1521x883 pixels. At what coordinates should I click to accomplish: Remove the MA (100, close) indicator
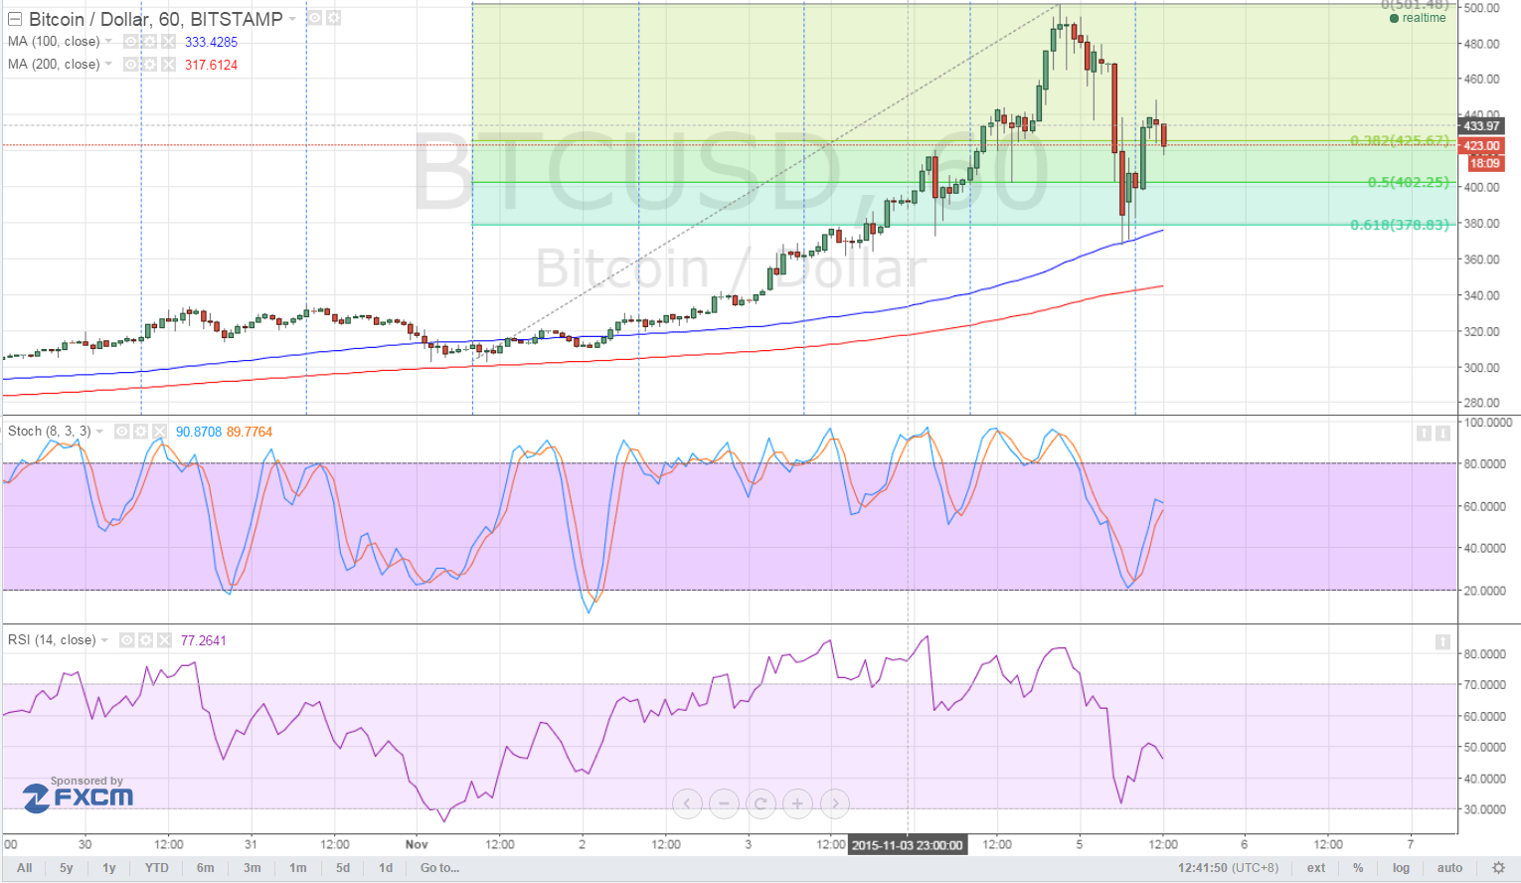[x=168, y=42]
